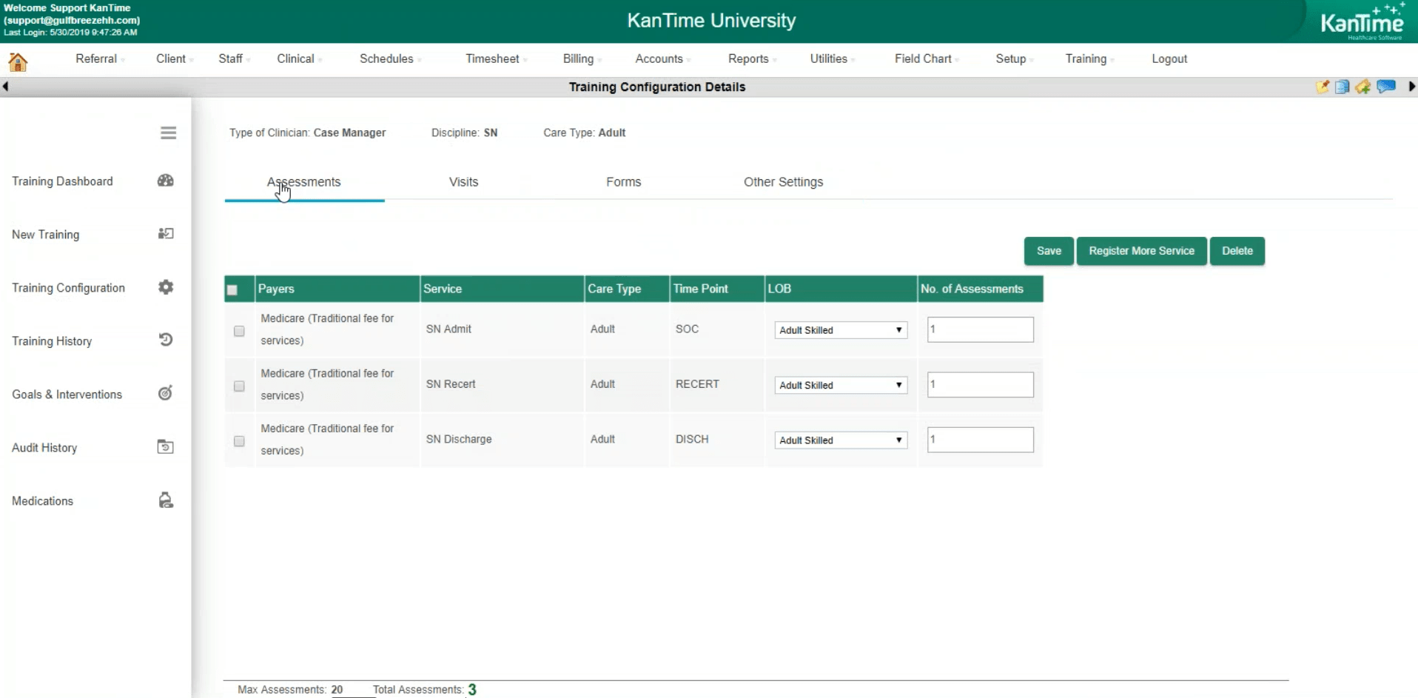
Task: Click the right black arrow on the title bar
Action: click(1412, 87)
